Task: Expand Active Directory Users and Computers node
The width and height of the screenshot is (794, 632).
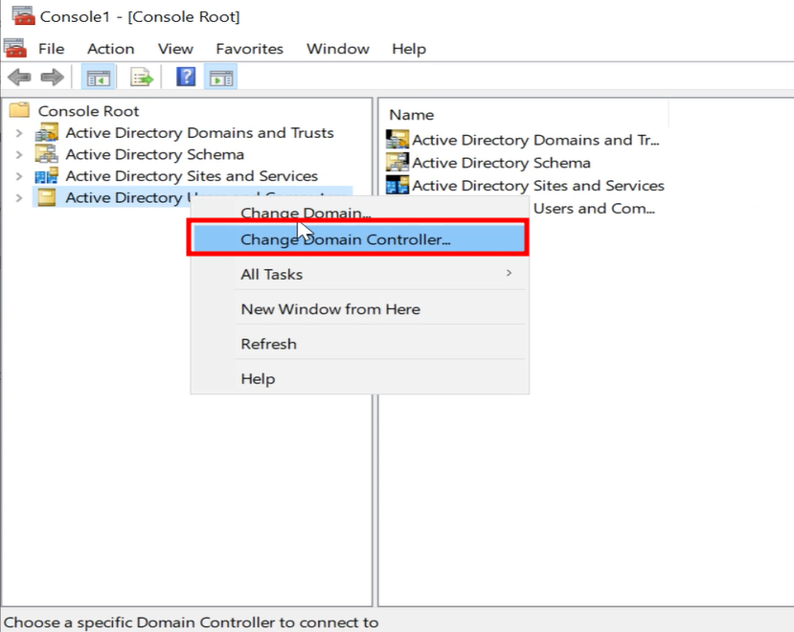Action: click(19, 197)
